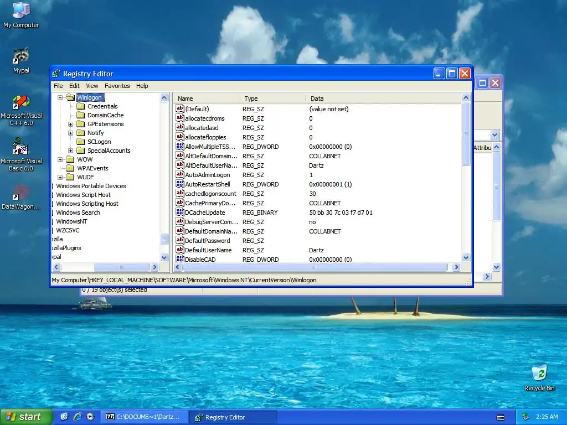Expand the WUDF tree node

pyautogui.click(x=60, y=177)
